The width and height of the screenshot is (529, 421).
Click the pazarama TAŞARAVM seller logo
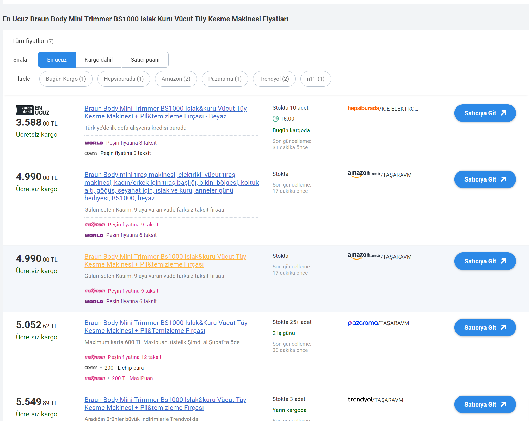pyautogui.click(x=362, y=323)
